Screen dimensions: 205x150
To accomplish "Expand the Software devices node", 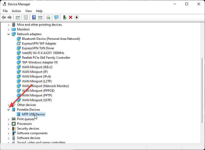I will click(x=8, y=138).
